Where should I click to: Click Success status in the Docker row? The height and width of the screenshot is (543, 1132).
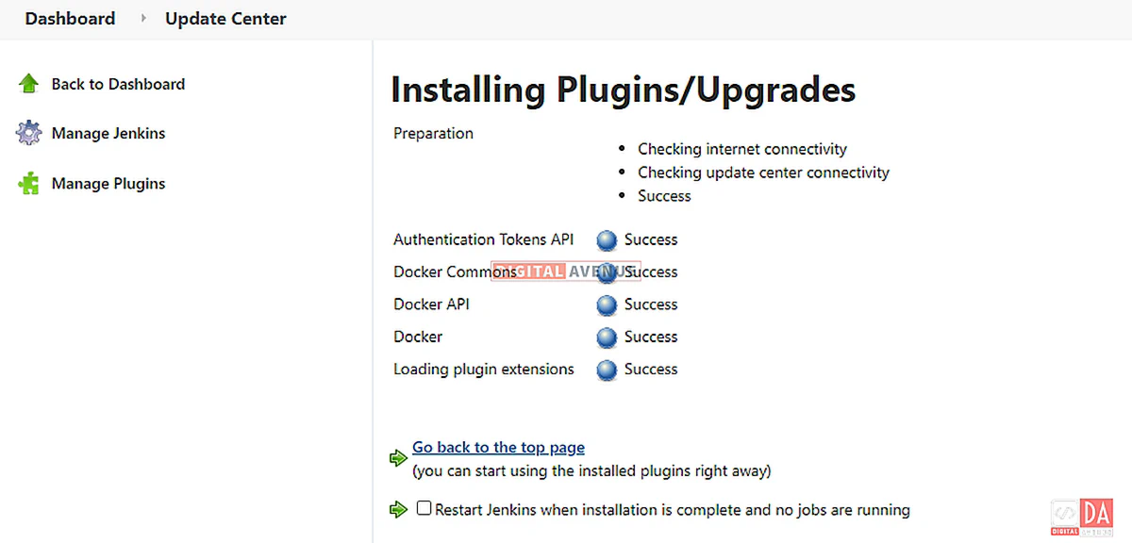[x=651, y=337]
